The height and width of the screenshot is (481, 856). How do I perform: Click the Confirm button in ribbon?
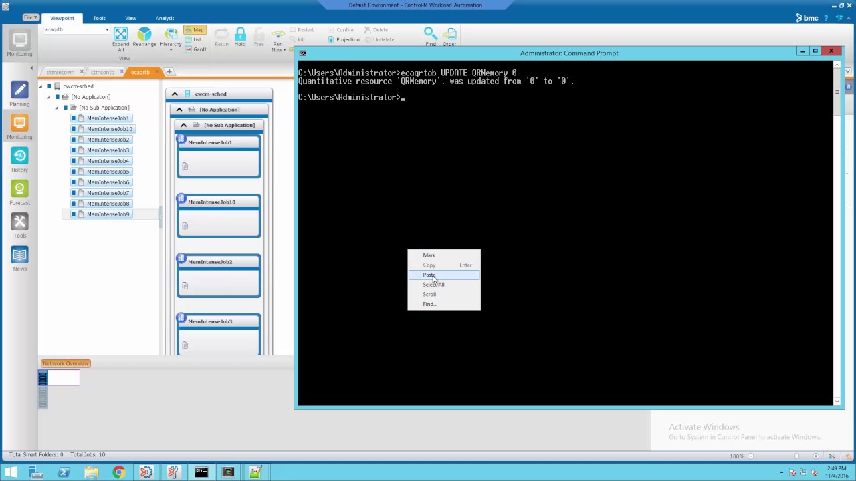point(341,30)
